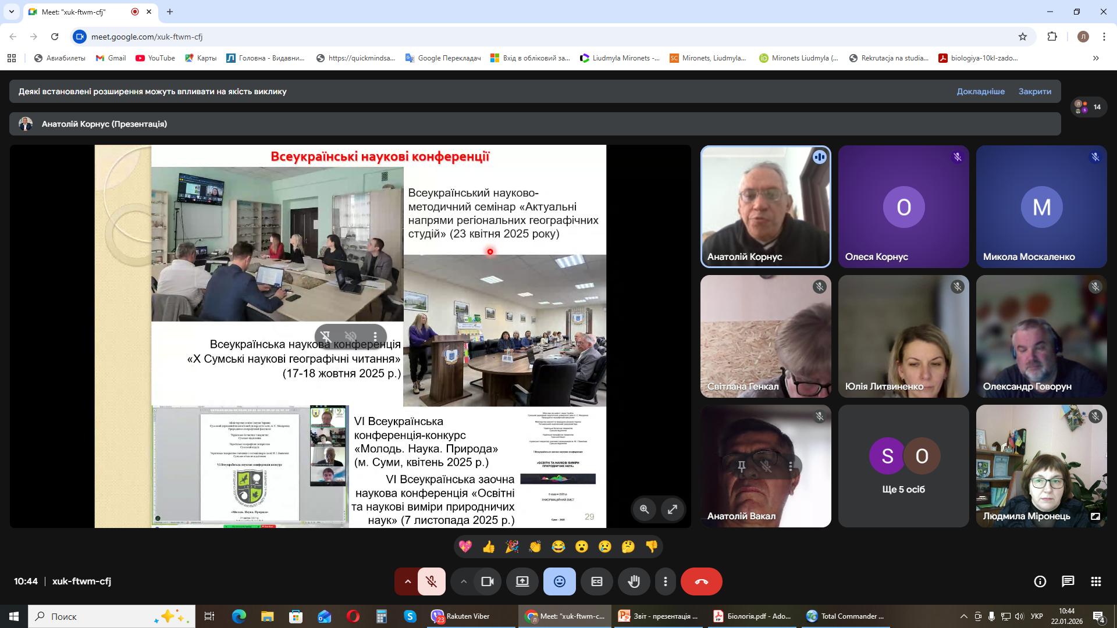
Task: Click the red hang-up call button
Action: pyautogui.click(x=701, y=581)
